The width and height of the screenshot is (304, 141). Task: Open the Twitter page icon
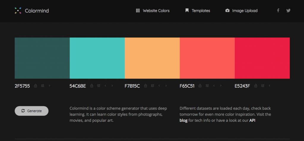pyautogui.click(x=288, y=10)
